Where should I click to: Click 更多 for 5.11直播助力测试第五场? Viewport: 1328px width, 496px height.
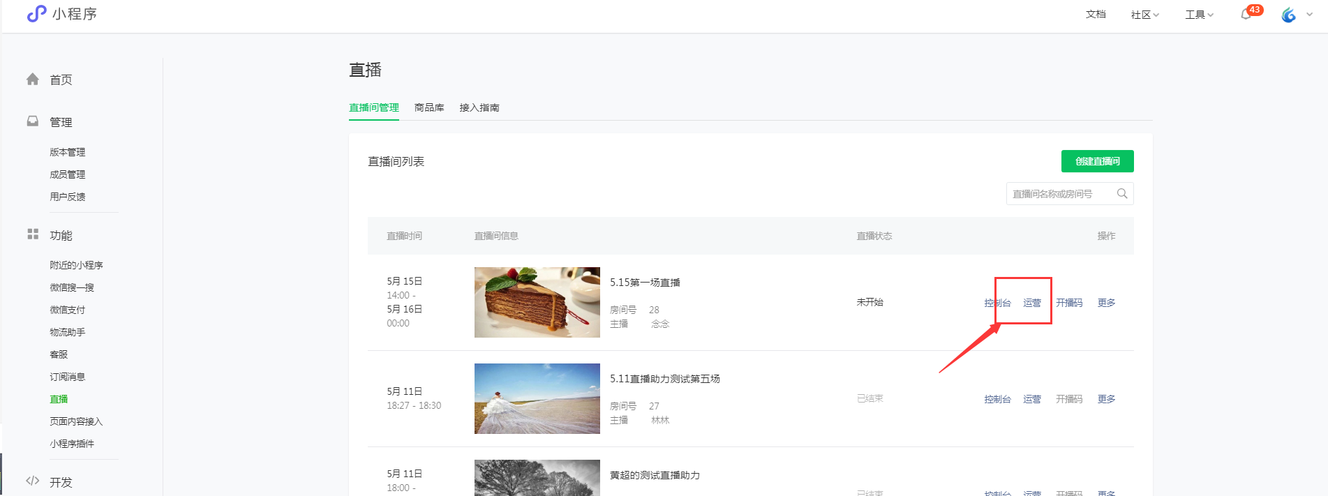1106,399
